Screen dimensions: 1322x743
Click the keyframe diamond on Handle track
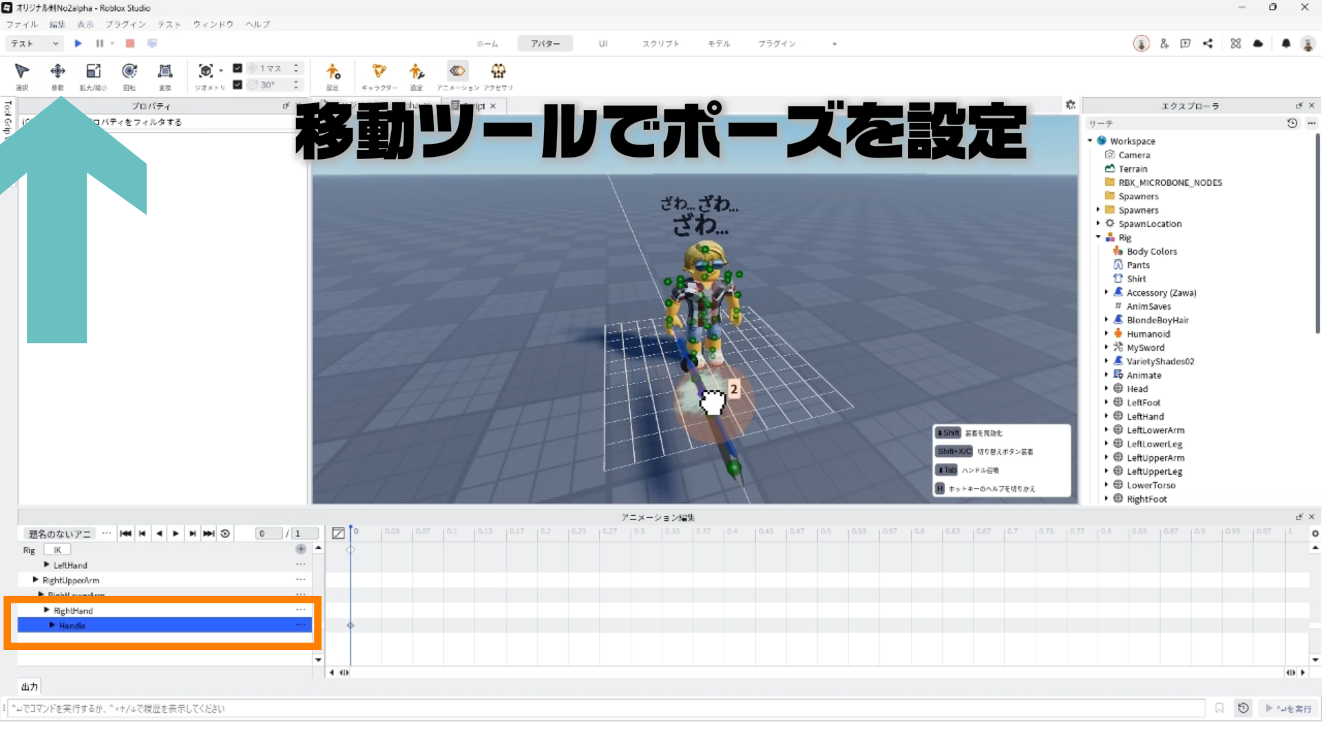[350, 625]
